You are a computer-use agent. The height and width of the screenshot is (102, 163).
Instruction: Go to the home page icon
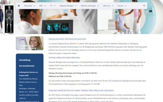point(19,6)
